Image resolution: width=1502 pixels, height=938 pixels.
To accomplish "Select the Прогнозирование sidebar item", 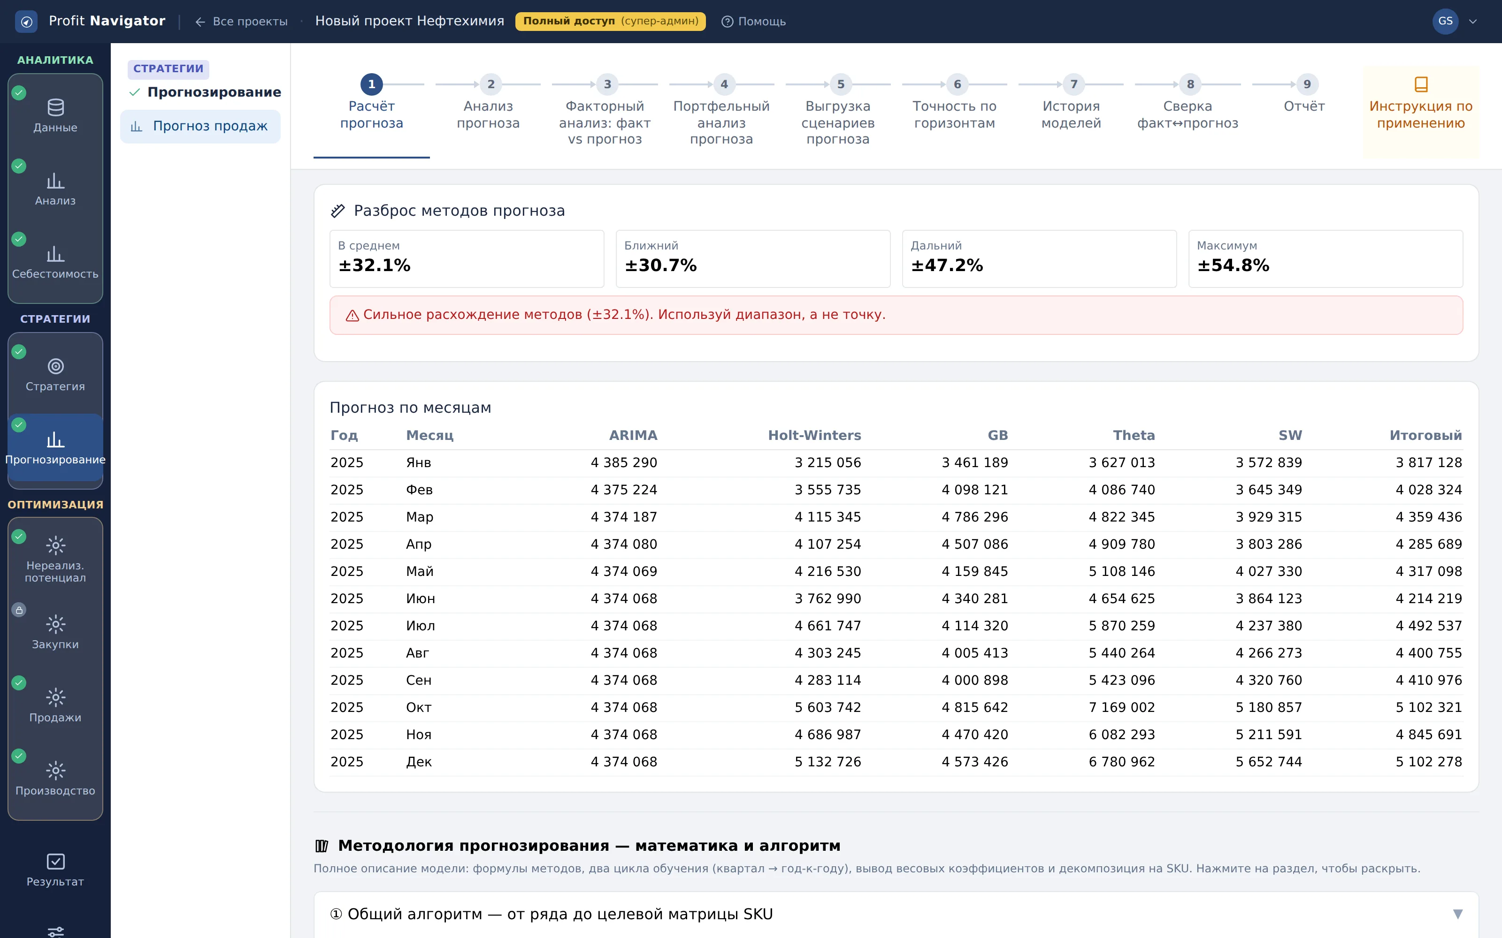I will pyautogui.click(x=55, y=447).
